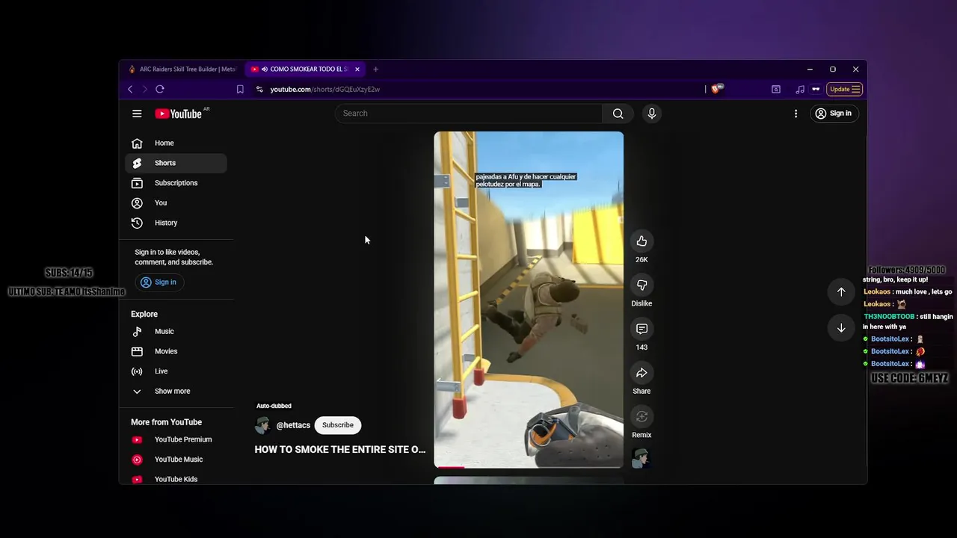Reload the page
The image size is (957, 538).
(x=160, y=89)
